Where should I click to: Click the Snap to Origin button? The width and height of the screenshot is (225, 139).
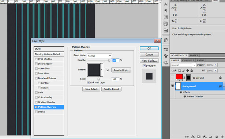[x=121, y=70]
